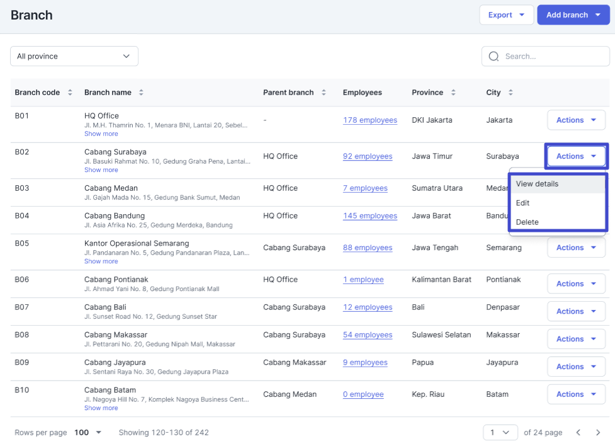Open the 1 employee link
The height and width of the screenshot is (446, 615).
pos(363,280)
